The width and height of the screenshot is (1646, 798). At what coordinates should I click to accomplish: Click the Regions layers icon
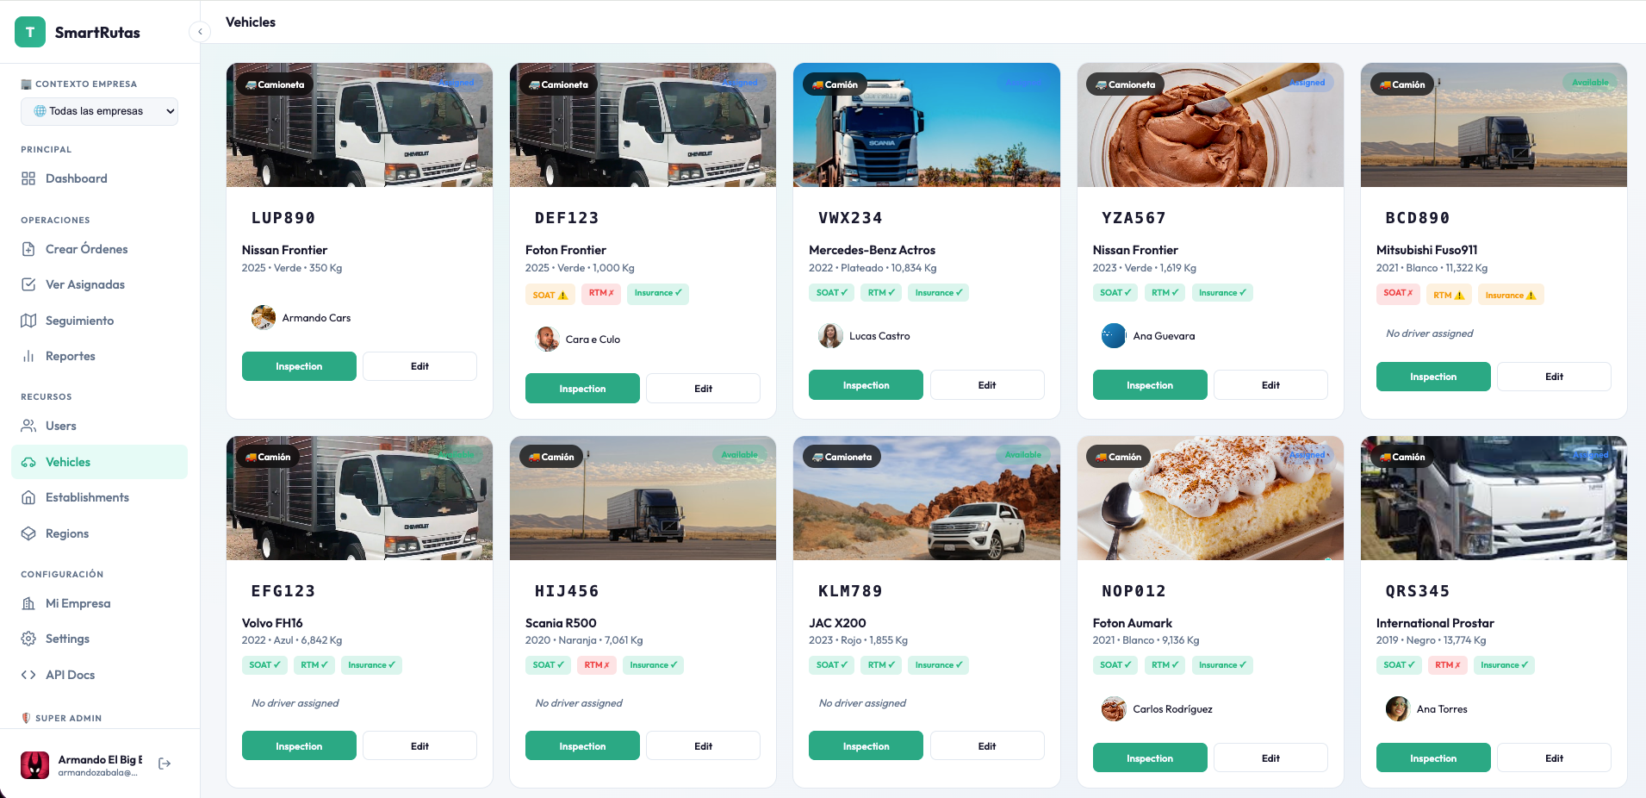28,533
